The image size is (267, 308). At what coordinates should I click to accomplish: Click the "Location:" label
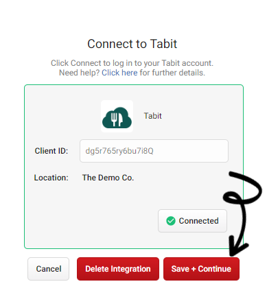(51, 178)
